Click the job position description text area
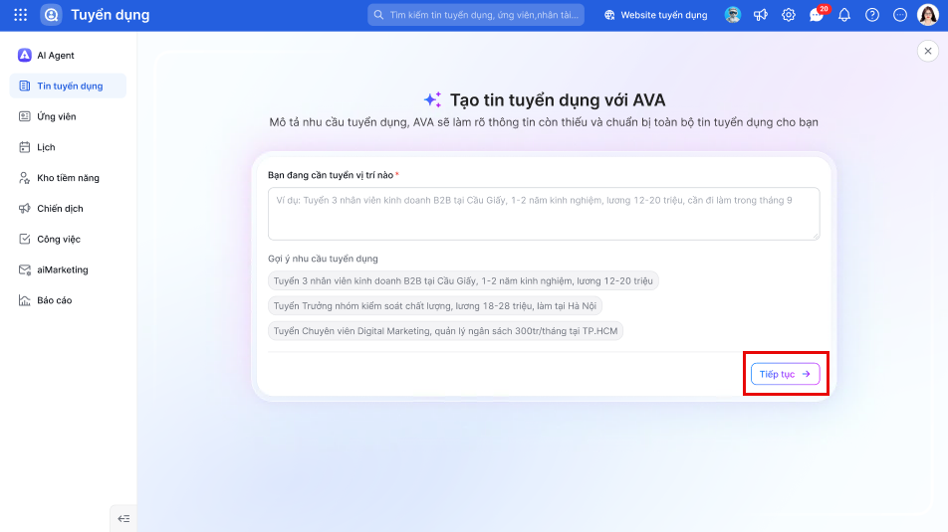948x532 pixels. click(x=544, y=214)
